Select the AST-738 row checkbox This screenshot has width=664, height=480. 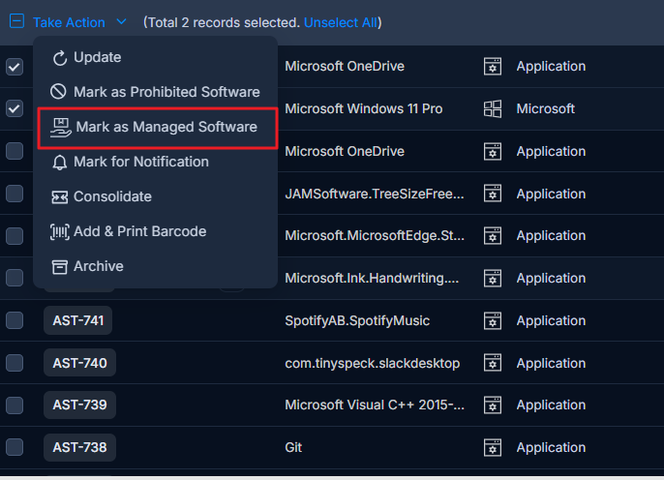point(15,447)
